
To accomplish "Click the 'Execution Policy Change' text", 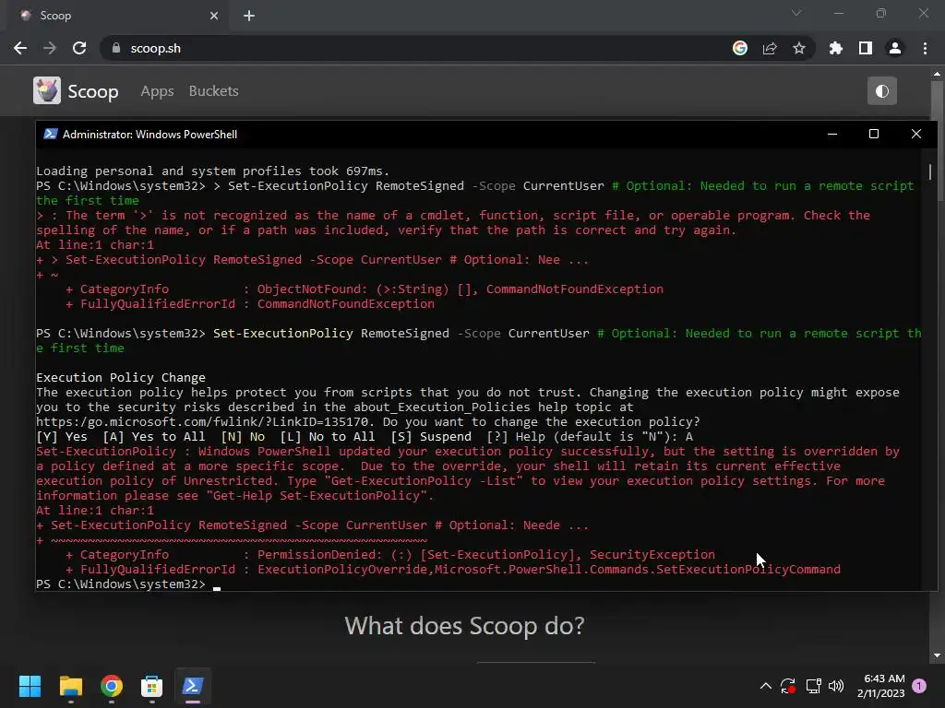I will [121, 377].
